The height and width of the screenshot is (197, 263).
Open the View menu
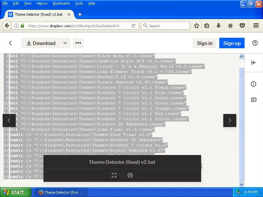[28, 3]
